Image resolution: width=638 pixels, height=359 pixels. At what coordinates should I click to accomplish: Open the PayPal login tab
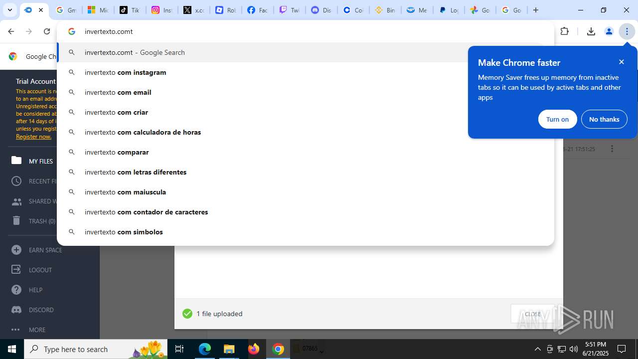pyautogui.click(x=449, y=10)
